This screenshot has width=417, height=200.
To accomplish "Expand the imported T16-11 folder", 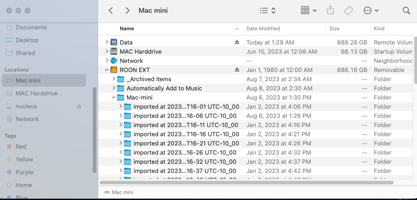I will (121, 125).
